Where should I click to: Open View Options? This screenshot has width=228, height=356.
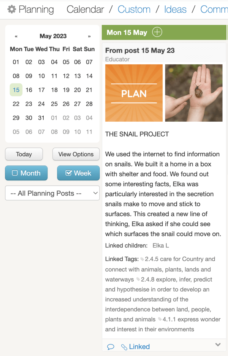click(x=76, y=154)
